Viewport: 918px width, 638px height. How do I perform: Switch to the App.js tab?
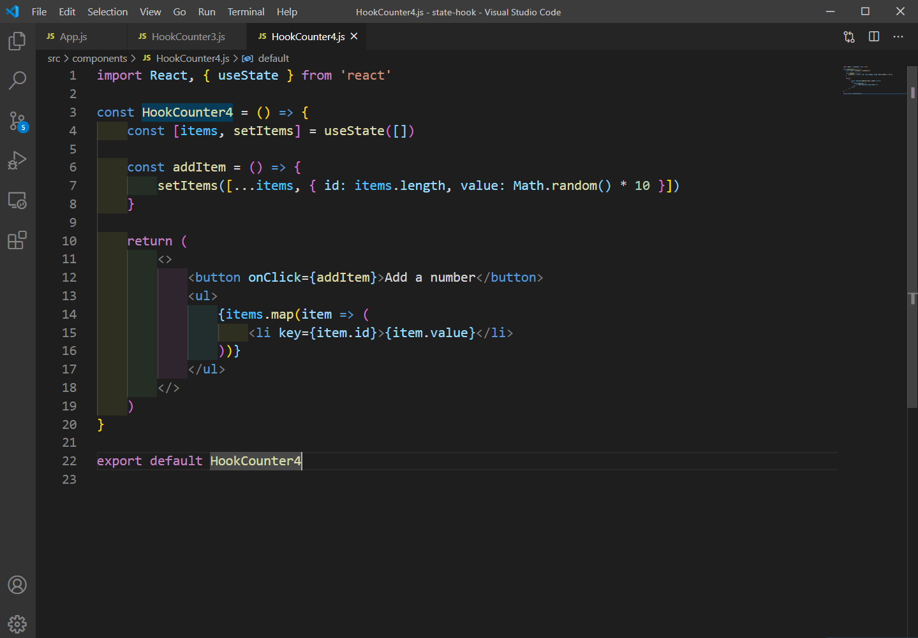[82, 36]
